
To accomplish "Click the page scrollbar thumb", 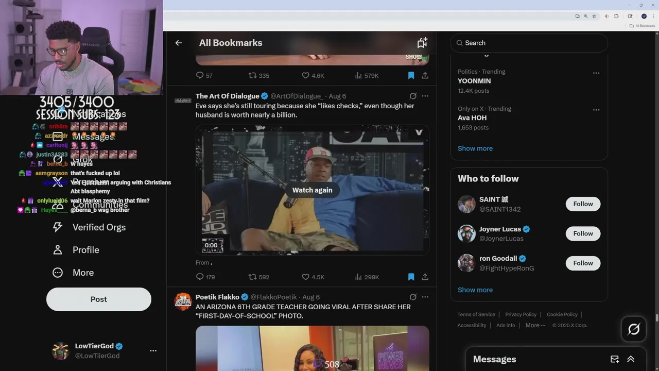I will [x=656, y=318].
